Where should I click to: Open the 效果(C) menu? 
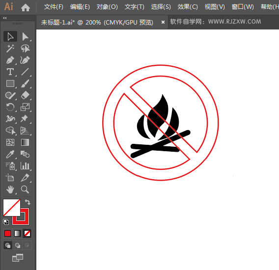188,7
